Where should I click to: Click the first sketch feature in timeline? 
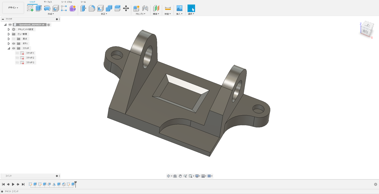(x=30, y=184)
